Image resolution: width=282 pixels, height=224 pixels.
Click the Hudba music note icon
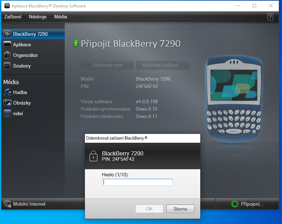(x=7, y=92)
